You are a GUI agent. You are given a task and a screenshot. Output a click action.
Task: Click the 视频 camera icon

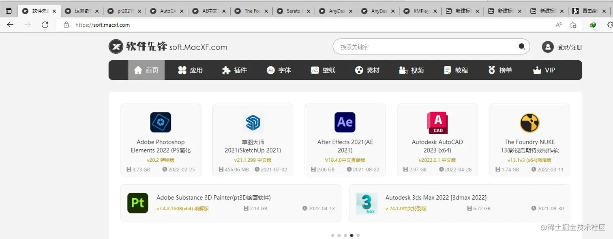[x=403, y=70]
